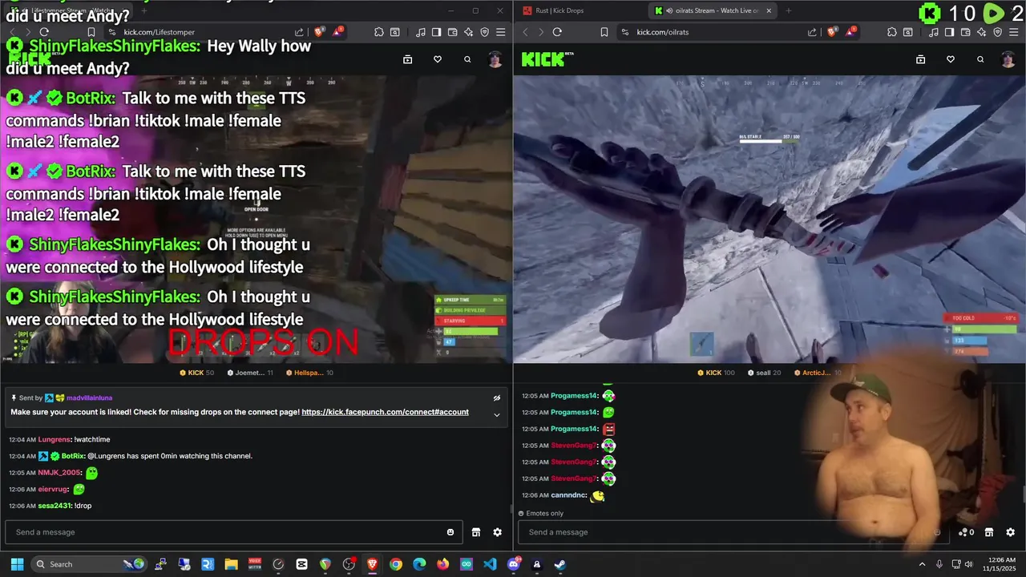Reload the Lifestomper page
This screenshot has width=1026, height=577.
pos(44,32)
